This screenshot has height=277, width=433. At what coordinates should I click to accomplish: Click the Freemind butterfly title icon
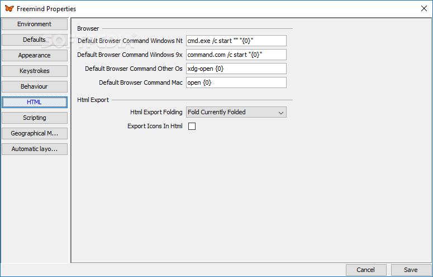pyautogui.click(x=9, y=8)
